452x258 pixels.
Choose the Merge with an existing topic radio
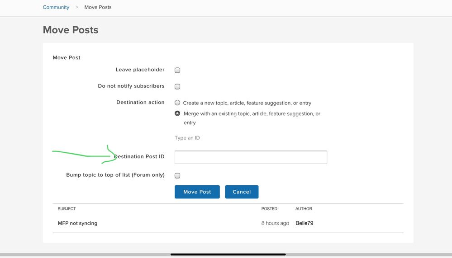(x=177, y=113)
